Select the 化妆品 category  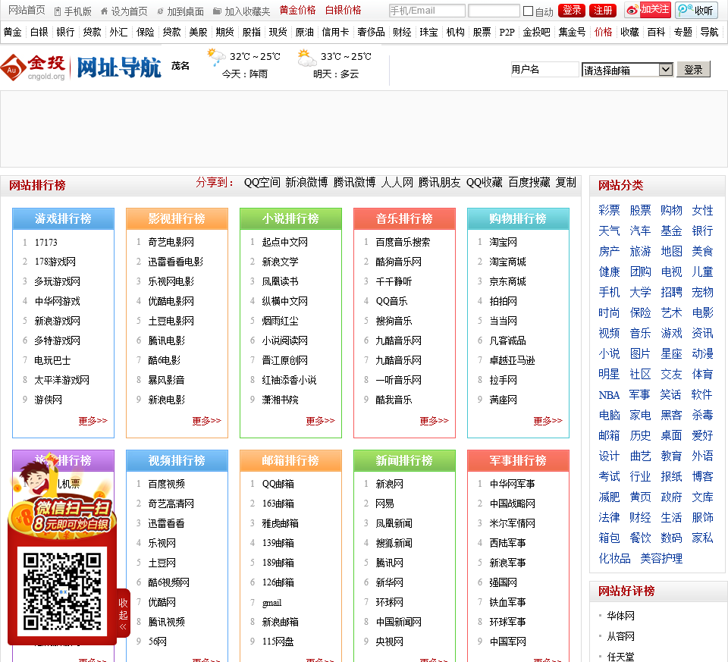(615, 558)
